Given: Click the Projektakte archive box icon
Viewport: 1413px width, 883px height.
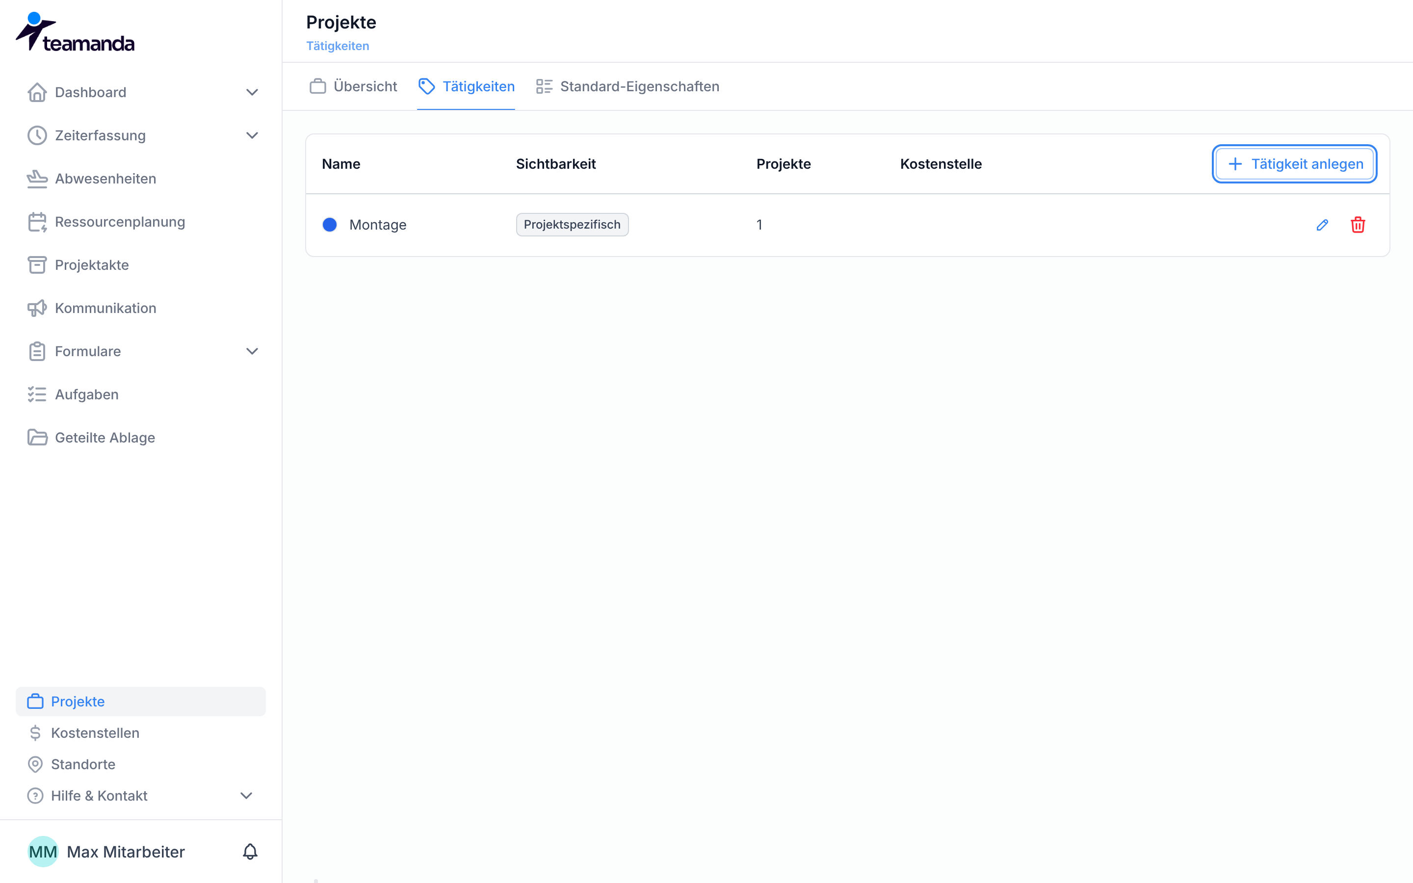Looking at the screenshot, I should tap(37, 265).
